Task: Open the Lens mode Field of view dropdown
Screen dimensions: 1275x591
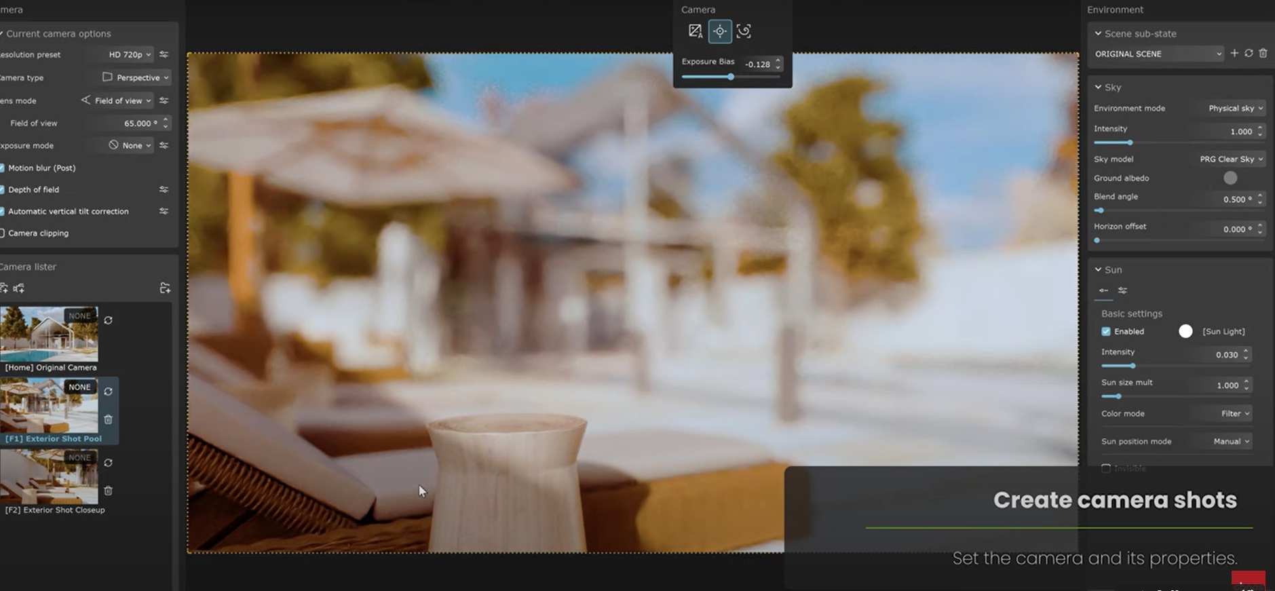Action: pos(116,100)
